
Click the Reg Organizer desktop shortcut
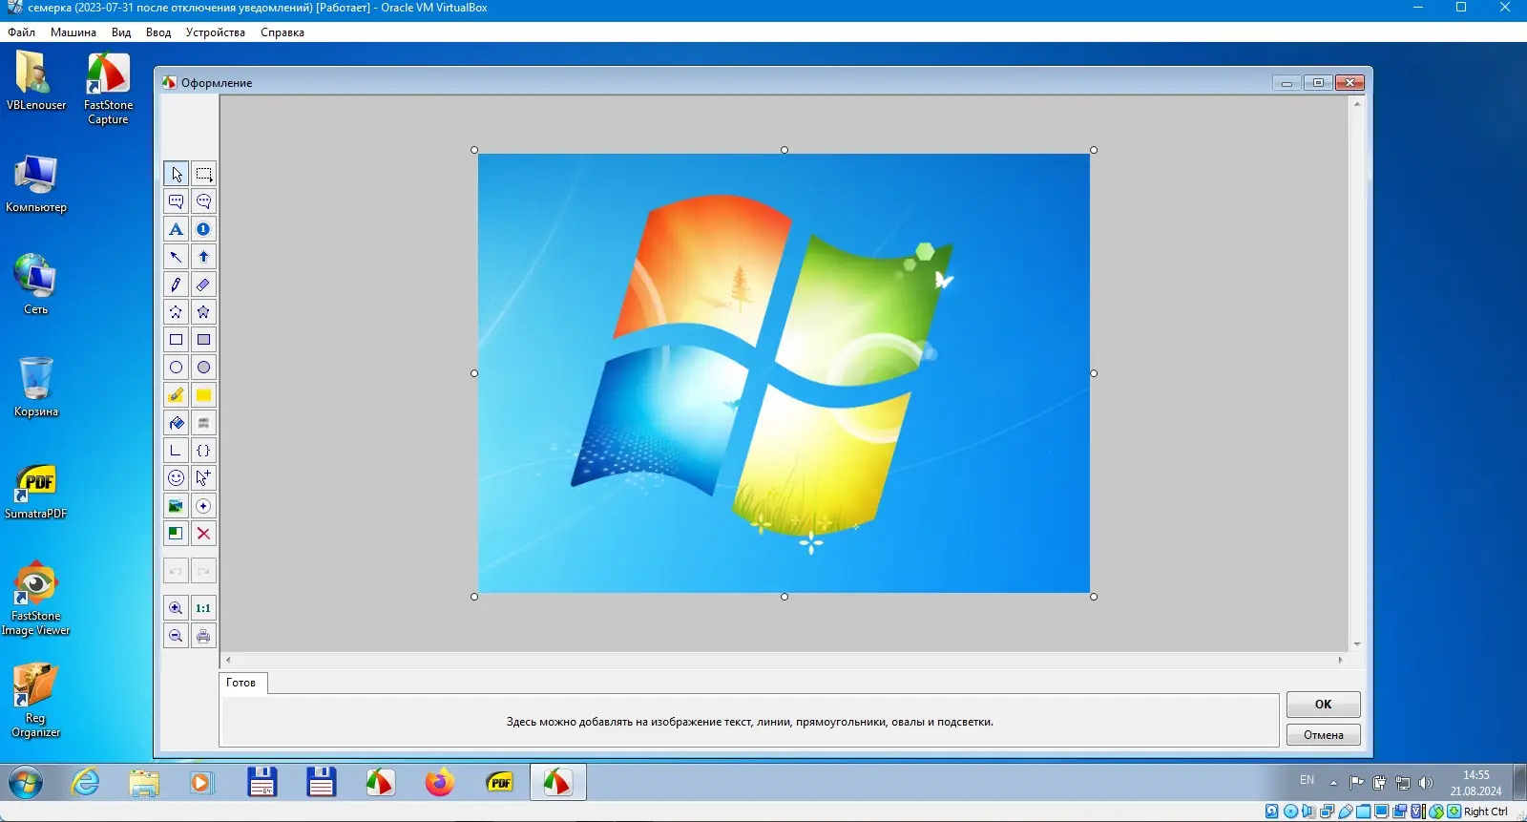pyautogui.click(x=36, y=699)
